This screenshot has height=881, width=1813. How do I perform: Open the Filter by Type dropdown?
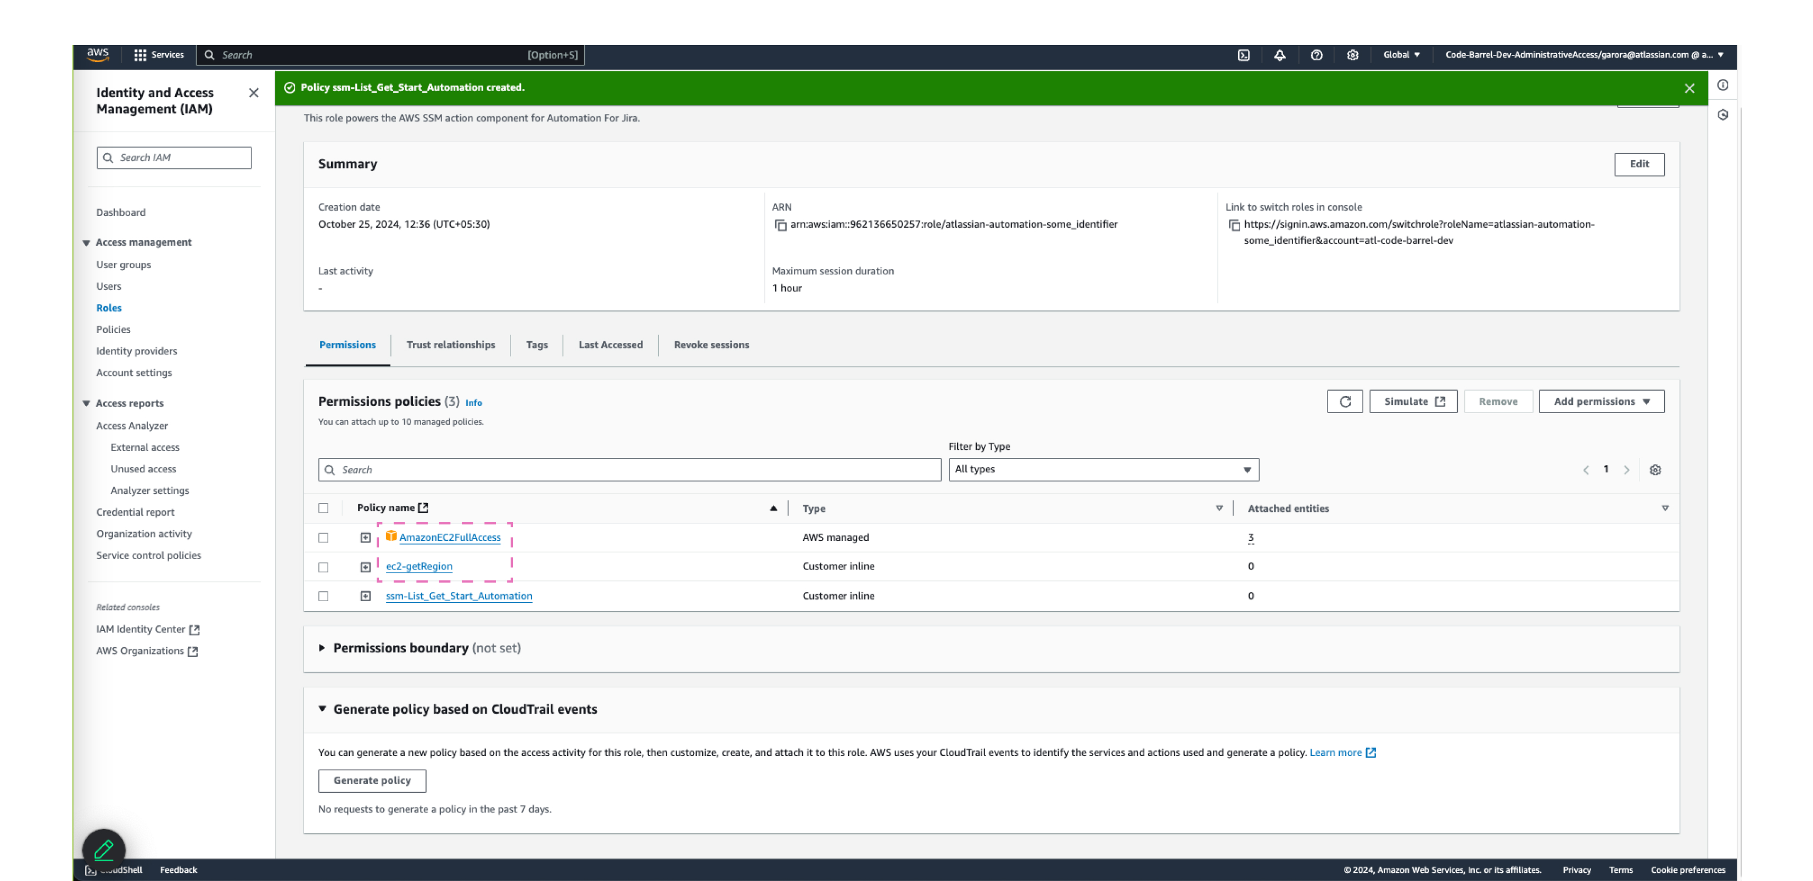1104,470
